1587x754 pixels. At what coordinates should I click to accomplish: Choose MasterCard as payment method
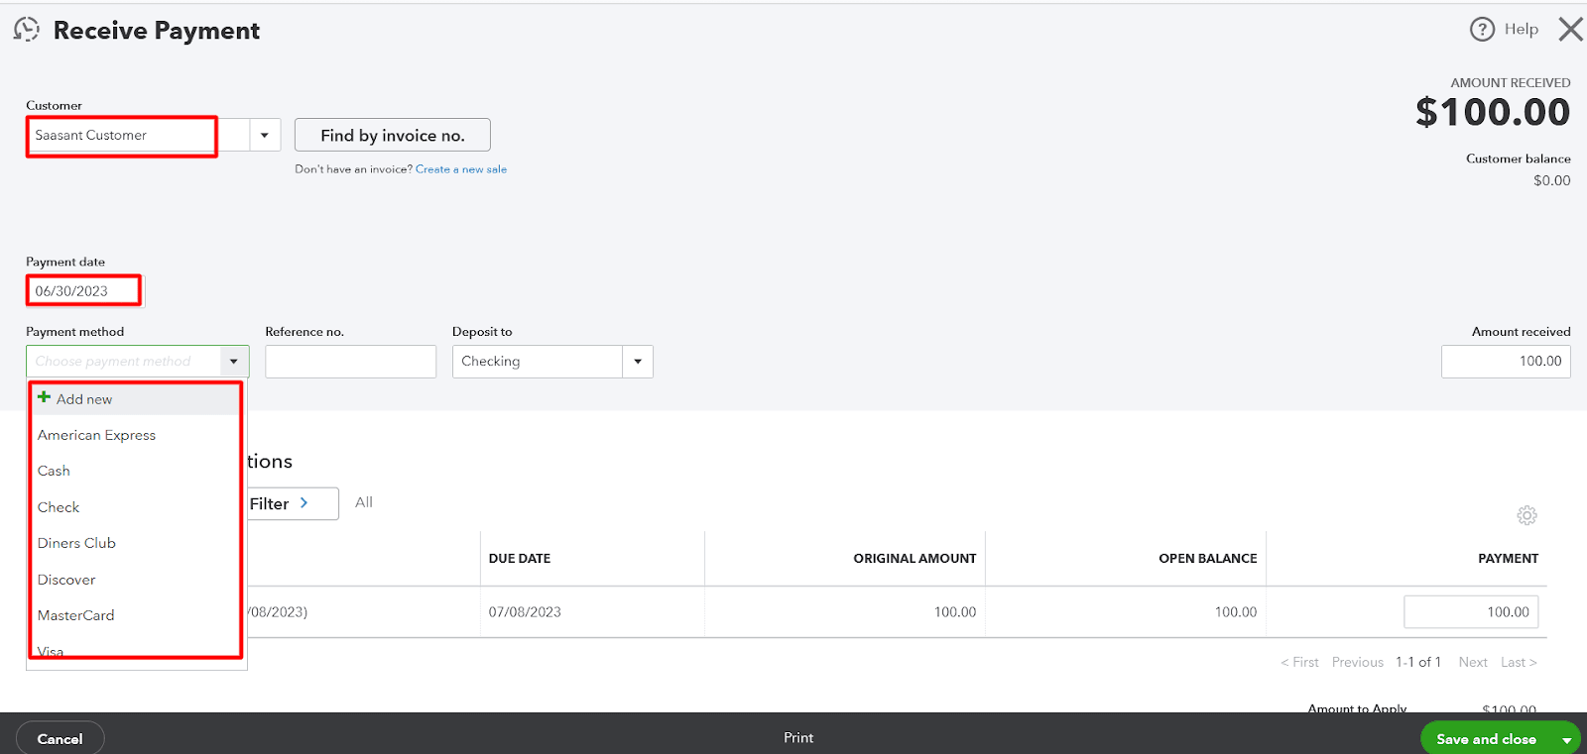(x=75, y=615)
